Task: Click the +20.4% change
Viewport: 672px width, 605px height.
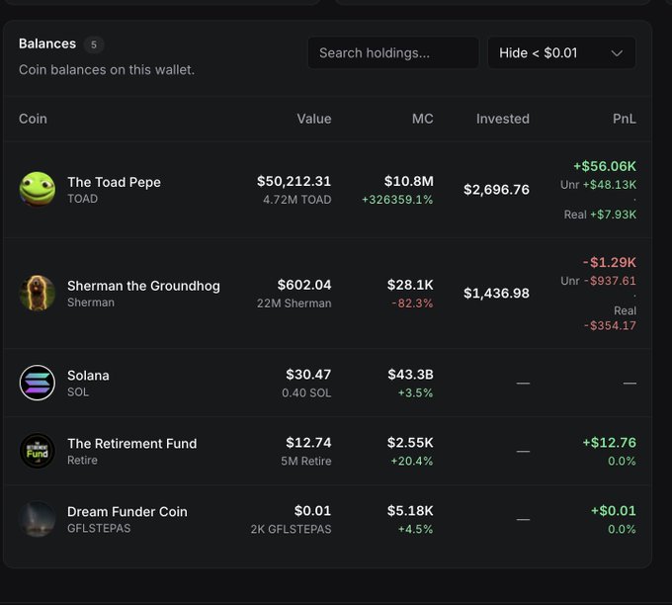Action: pos(412,462)
